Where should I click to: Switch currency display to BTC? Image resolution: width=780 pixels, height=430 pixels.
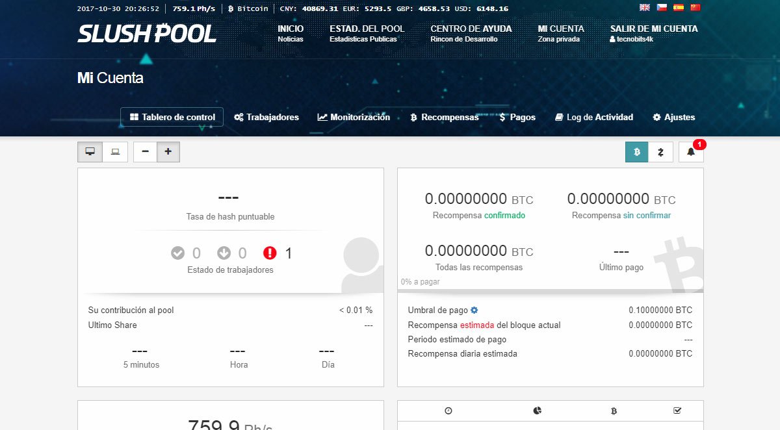(x=636, y=151)
